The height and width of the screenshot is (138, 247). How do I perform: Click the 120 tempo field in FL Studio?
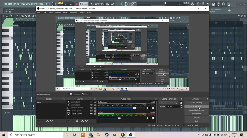[83, 4]
